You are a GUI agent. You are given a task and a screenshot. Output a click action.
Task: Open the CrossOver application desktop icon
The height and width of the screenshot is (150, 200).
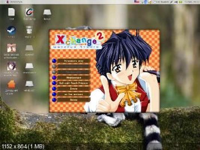(x=29, y=12)
